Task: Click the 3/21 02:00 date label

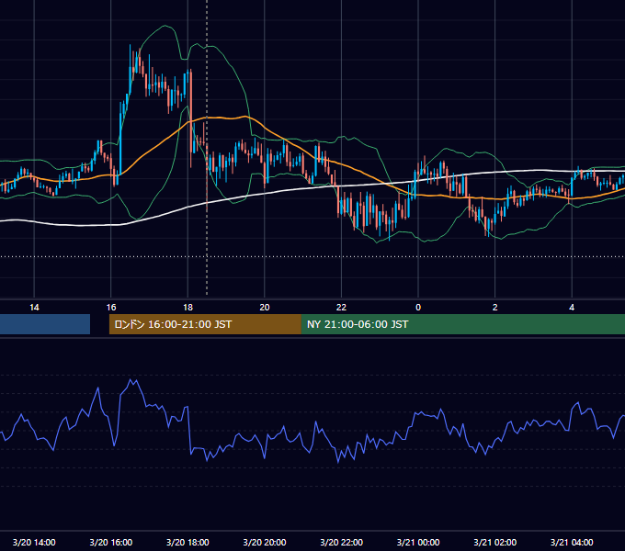Action: 495,542
